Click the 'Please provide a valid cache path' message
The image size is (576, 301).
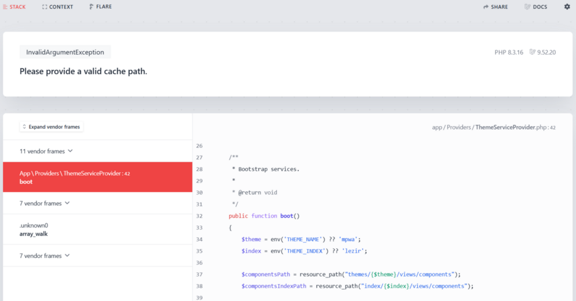[84, 72]
